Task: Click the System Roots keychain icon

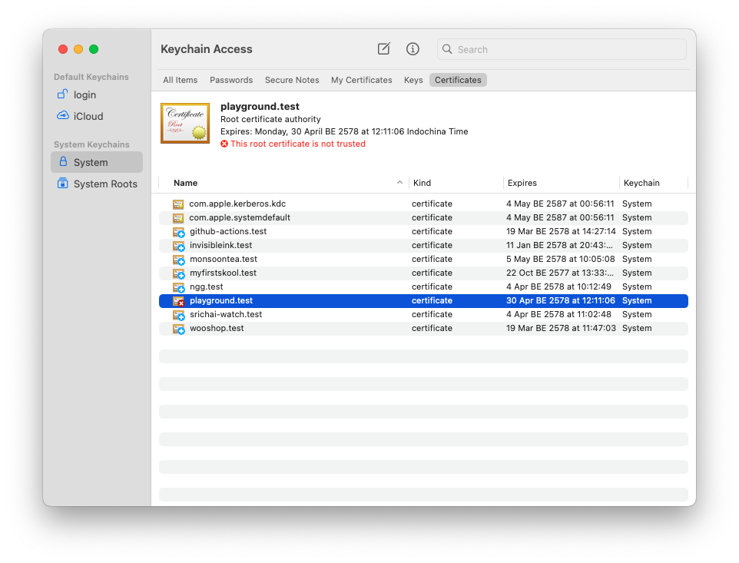Action: 63,184
